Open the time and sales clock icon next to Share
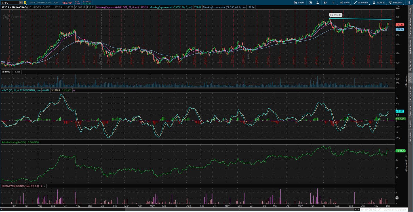Screen dimensions: 413x212 point(310,3)
